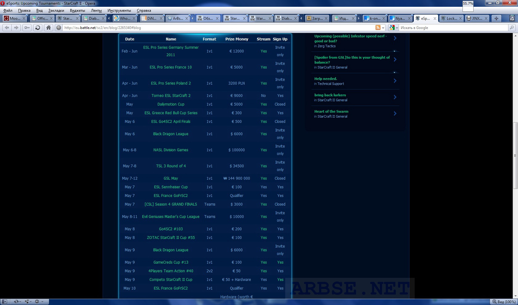The height and width of the screenshot is (305, 518).
Task: Open Opera Link sync icon in status bar
Action: (x=16, y=302)
